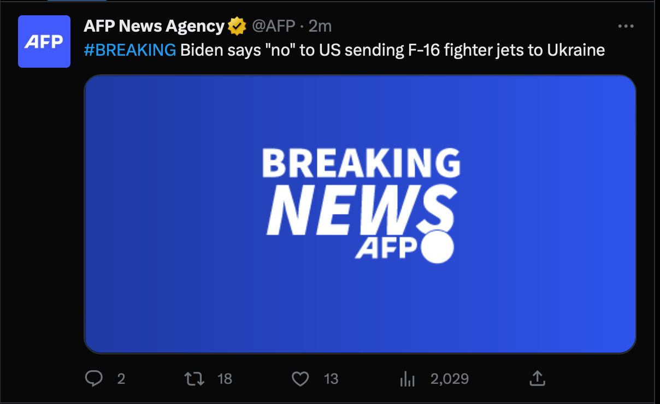Click the gold verified badge
Image resolution: width=660 pixels, height=404 pixels.
pyautogui.click(x=237, y=26)
